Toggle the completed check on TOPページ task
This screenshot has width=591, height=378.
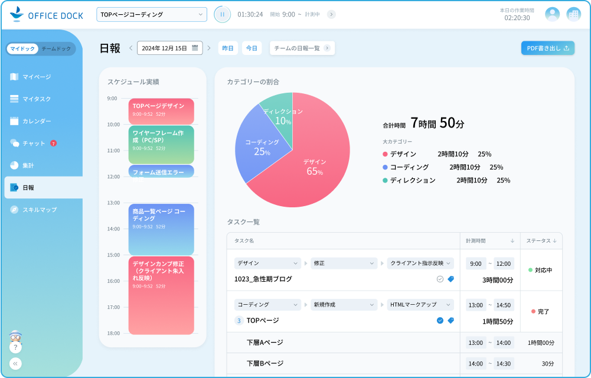(439, 320)
